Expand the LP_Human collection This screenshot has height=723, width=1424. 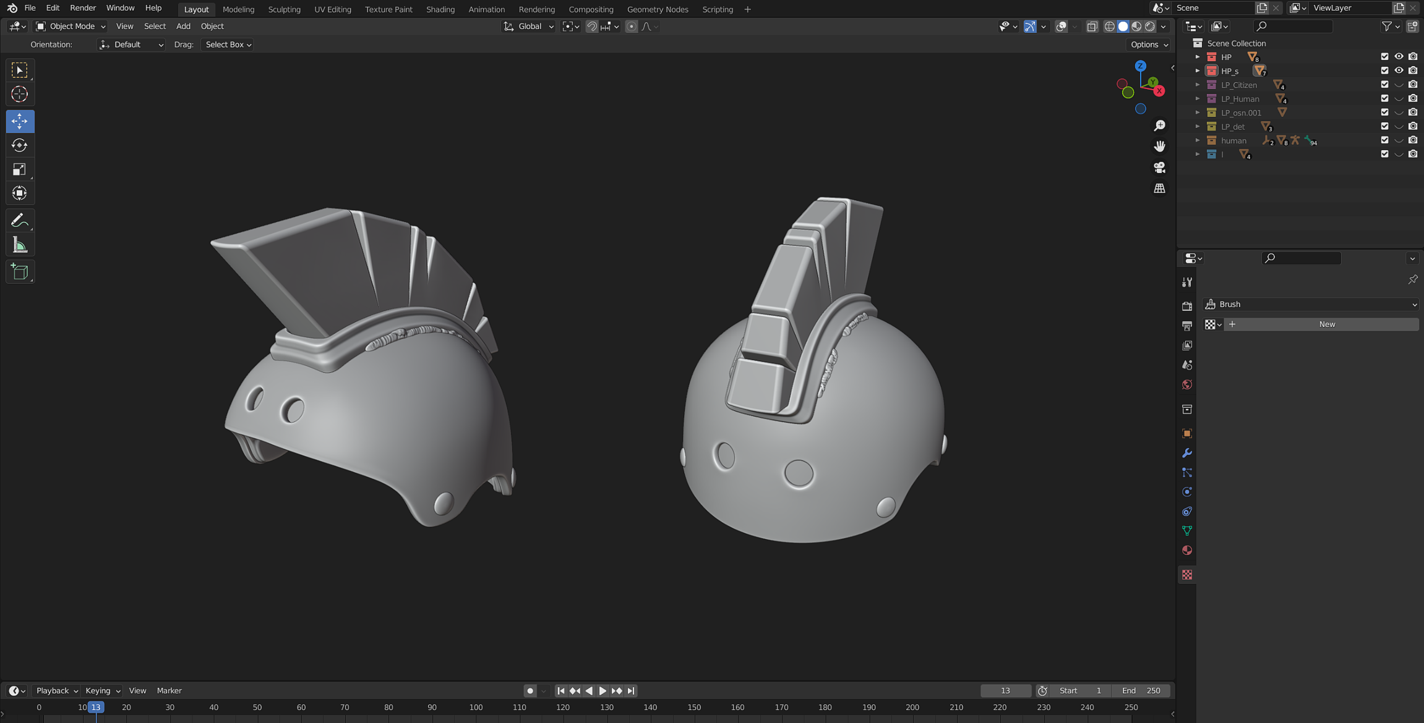pyautogui.click(x=1198, y=99)
